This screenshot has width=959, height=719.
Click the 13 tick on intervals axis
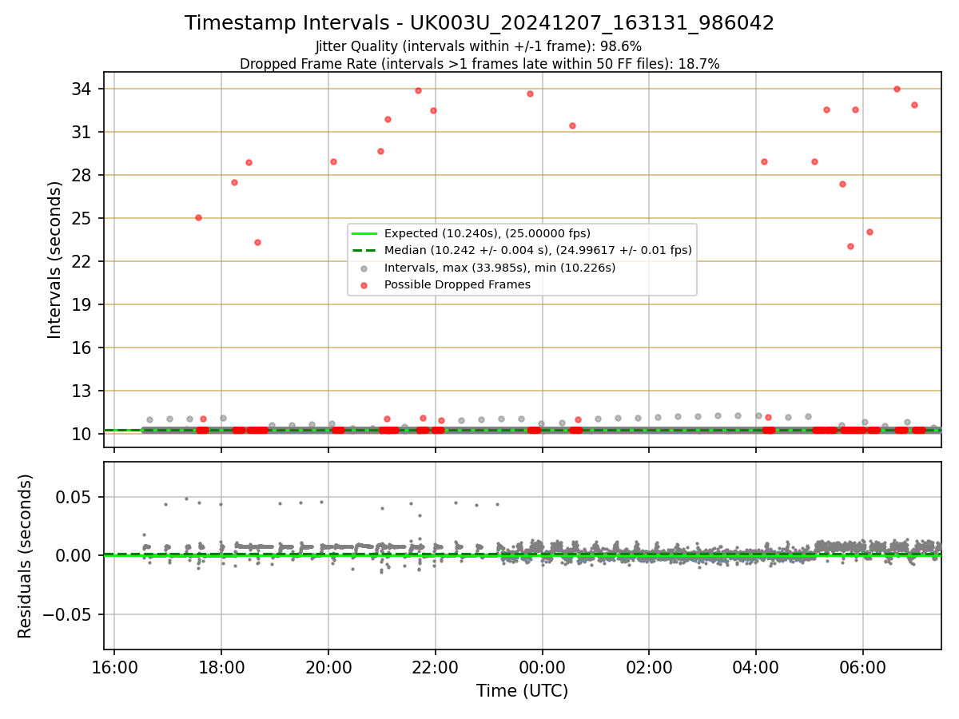click(83, 391)
